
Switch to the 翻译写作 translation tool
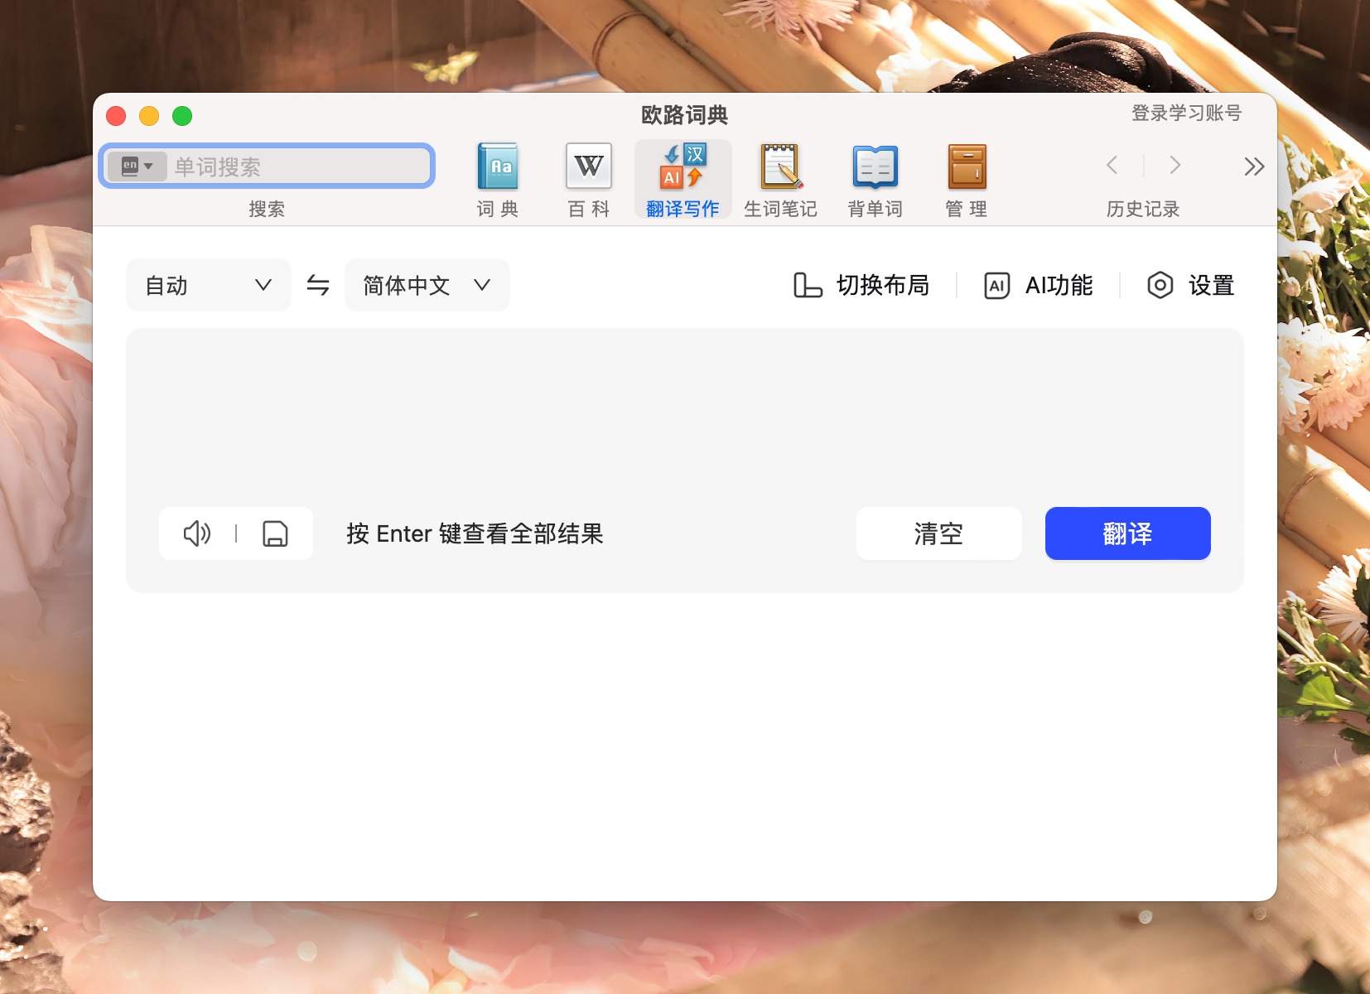click(681, 176)
